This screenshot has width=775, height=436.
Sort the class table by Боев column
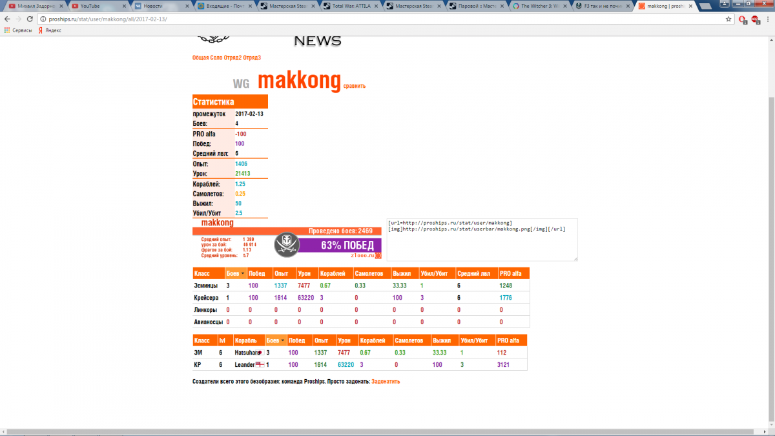coord(236,274)
